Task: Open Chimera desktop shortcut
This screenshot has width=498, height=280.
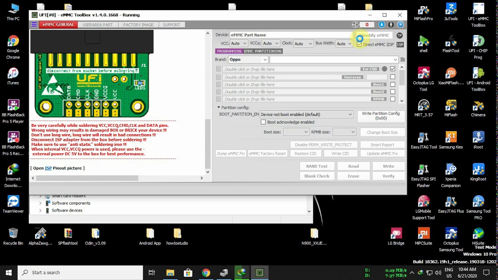Action: (478, 108)
